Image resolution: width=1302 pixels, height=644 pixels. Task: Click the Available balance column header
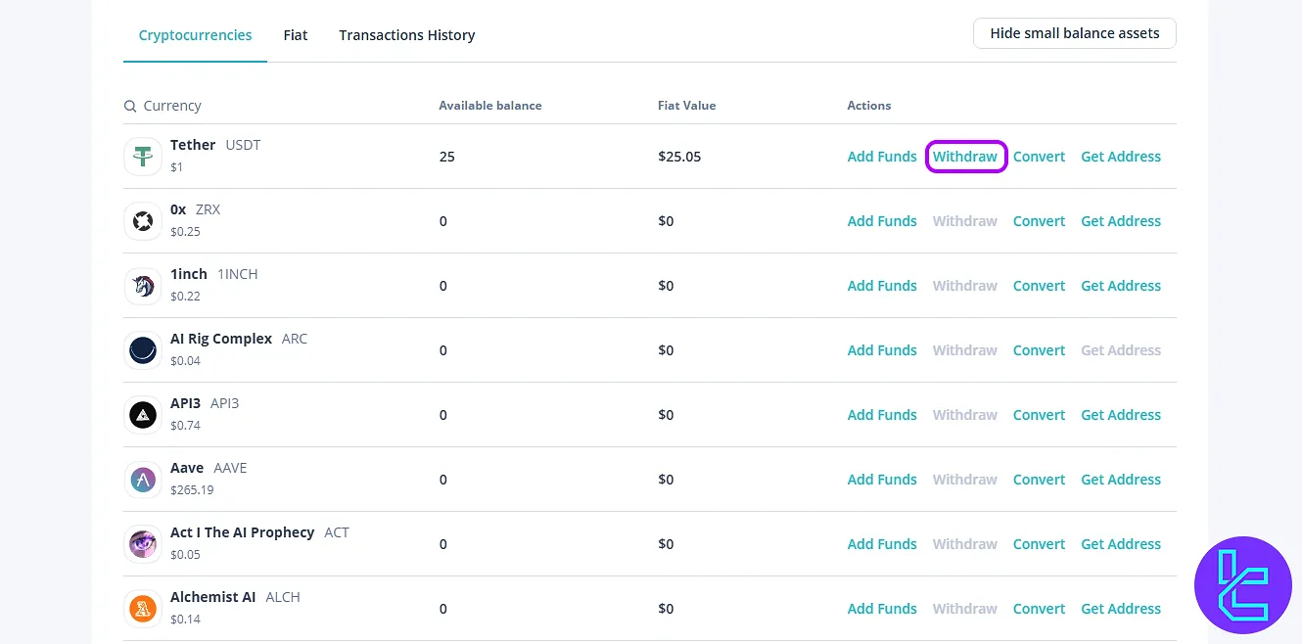tap(489, 106)
